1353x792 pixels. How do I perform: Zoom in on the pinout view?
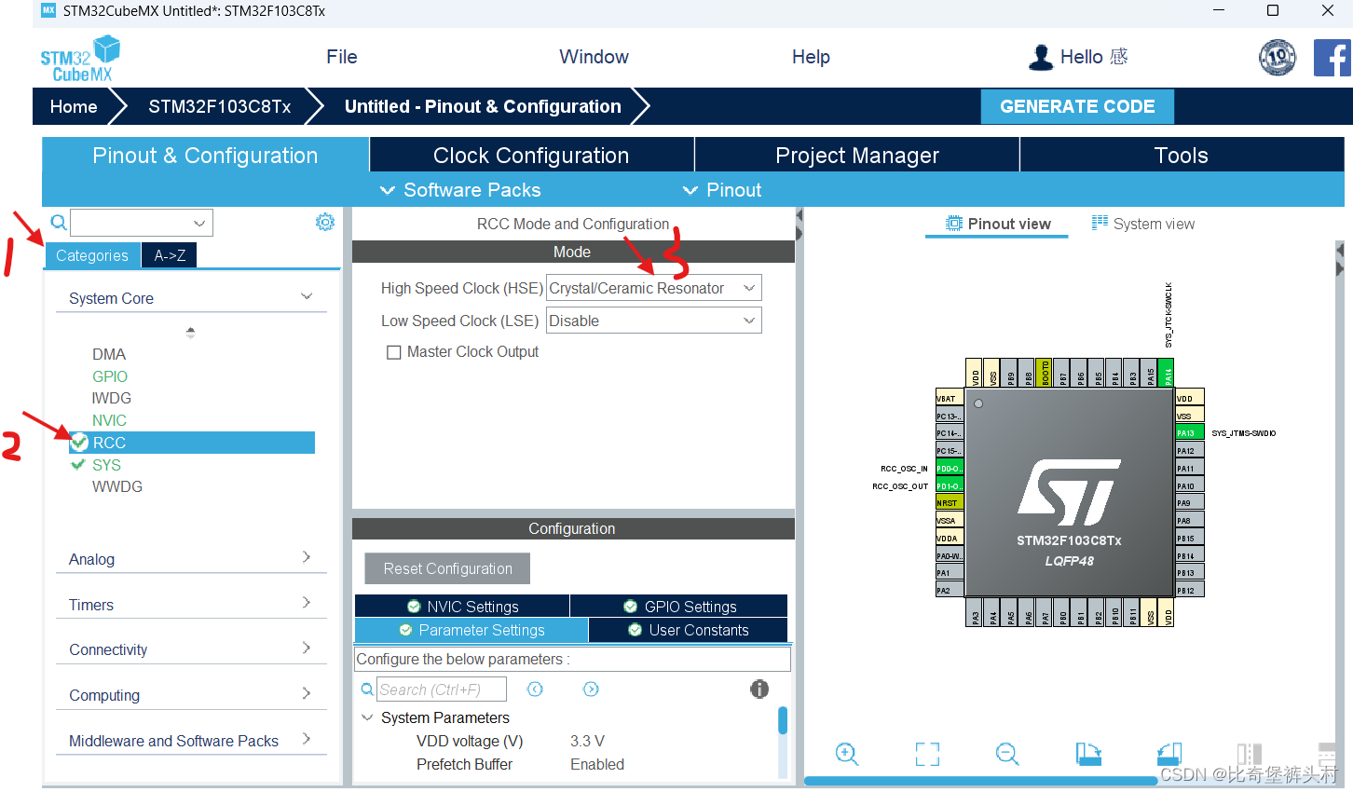(846, 754)
